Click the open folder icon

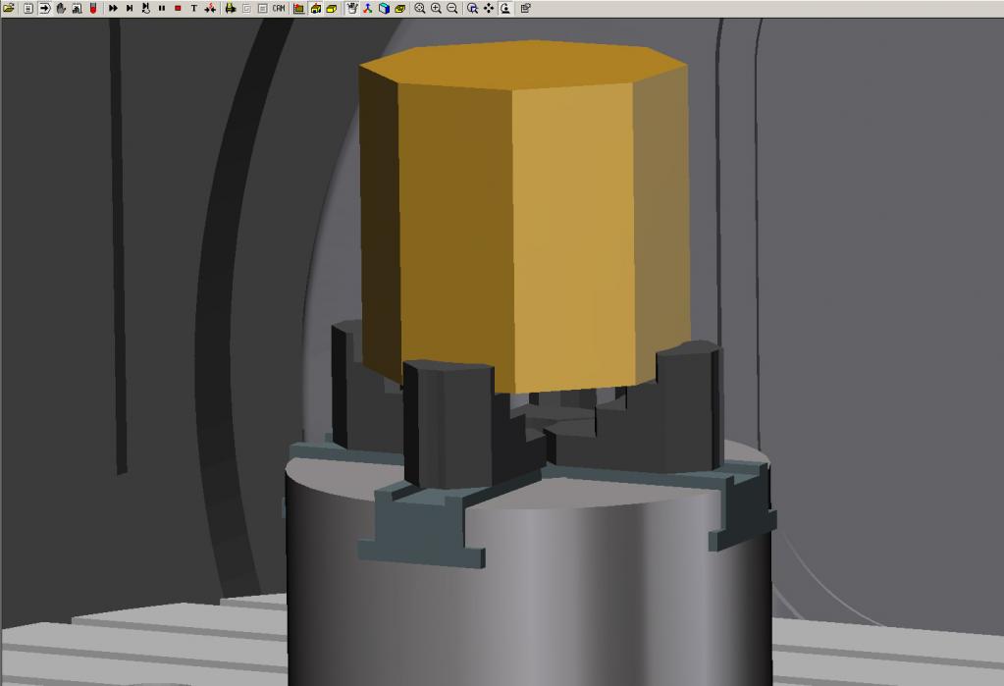click(x=9, y=8)
